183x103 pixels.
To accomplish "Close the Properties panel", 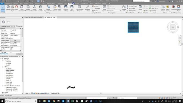I will pyautogui.click(x=22, y=17).
